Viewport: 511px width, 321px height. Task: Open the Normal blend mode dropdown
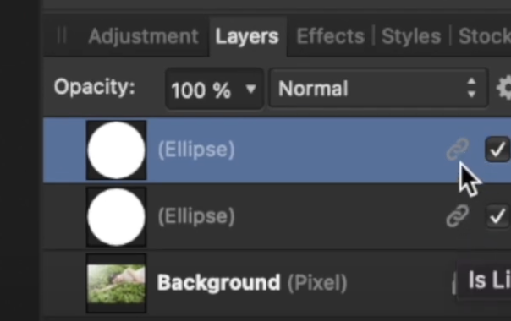[378, 88]
